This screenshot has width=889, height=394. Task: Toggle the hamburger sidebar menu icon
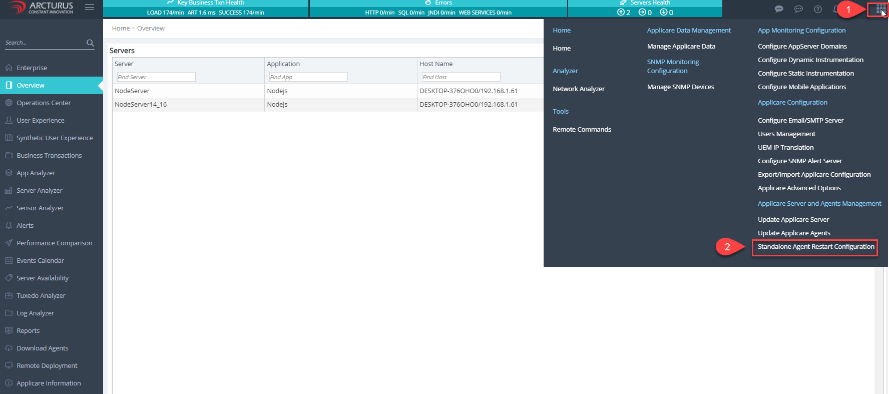pyautogui.click(x=90, y=8)
